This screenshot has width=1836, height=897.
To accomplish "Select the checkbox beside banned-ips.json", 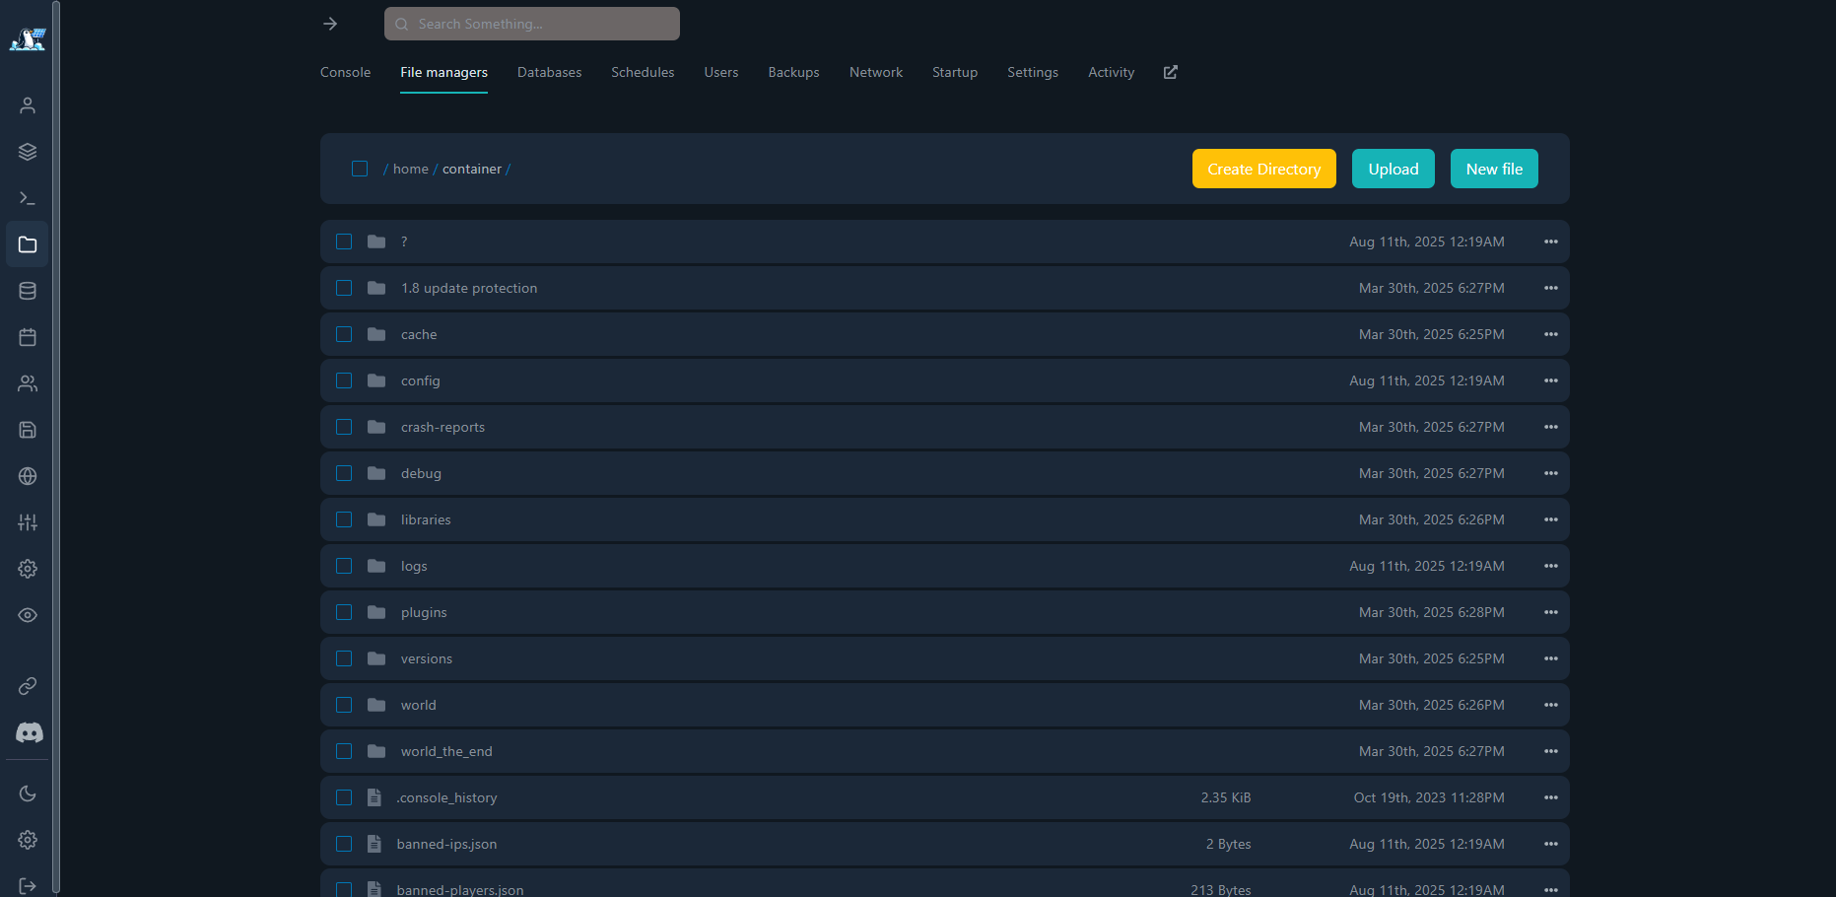I will (x=344, y=844).
